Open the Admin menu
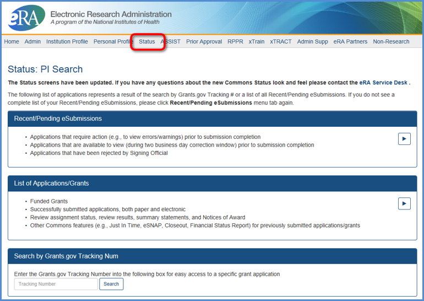 pos(32,41)
